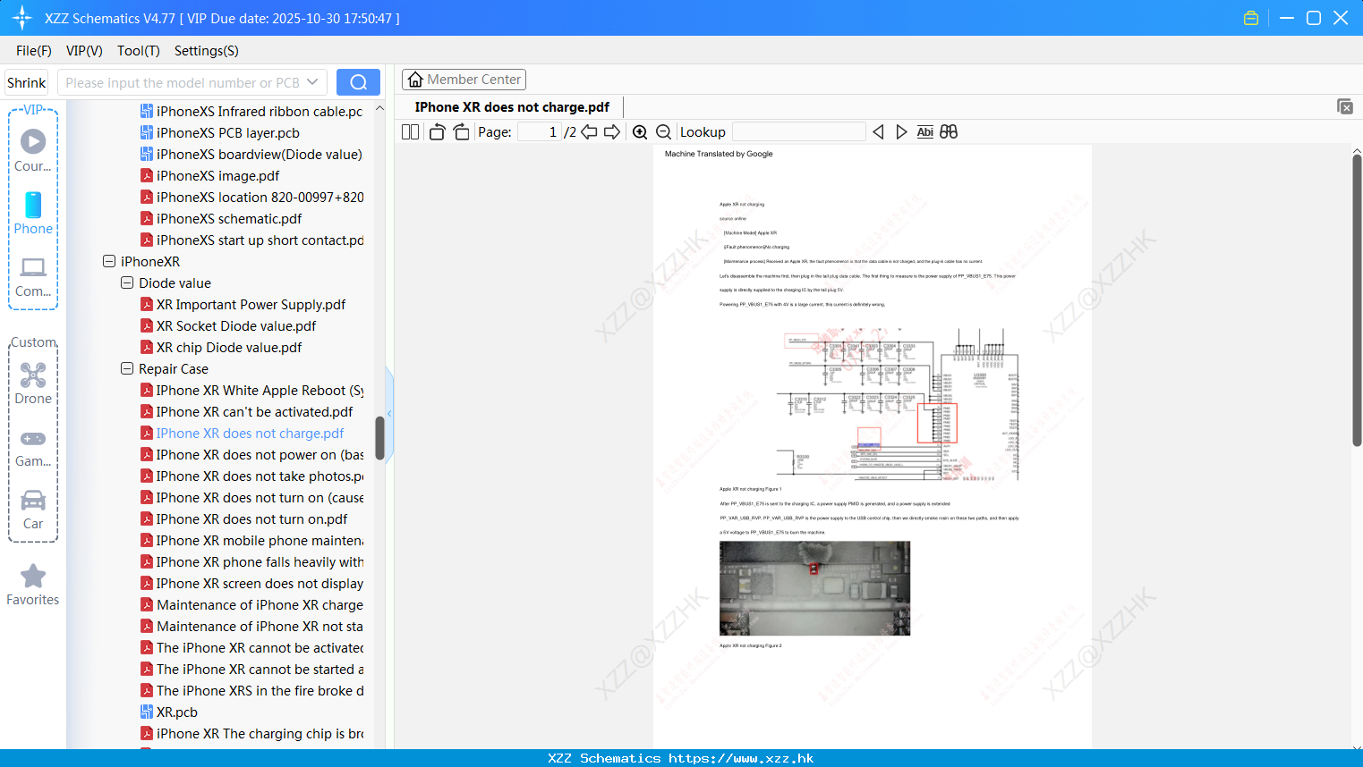Open the Car category
This screenshot has width=1363, height=767.
click(33, 510)
